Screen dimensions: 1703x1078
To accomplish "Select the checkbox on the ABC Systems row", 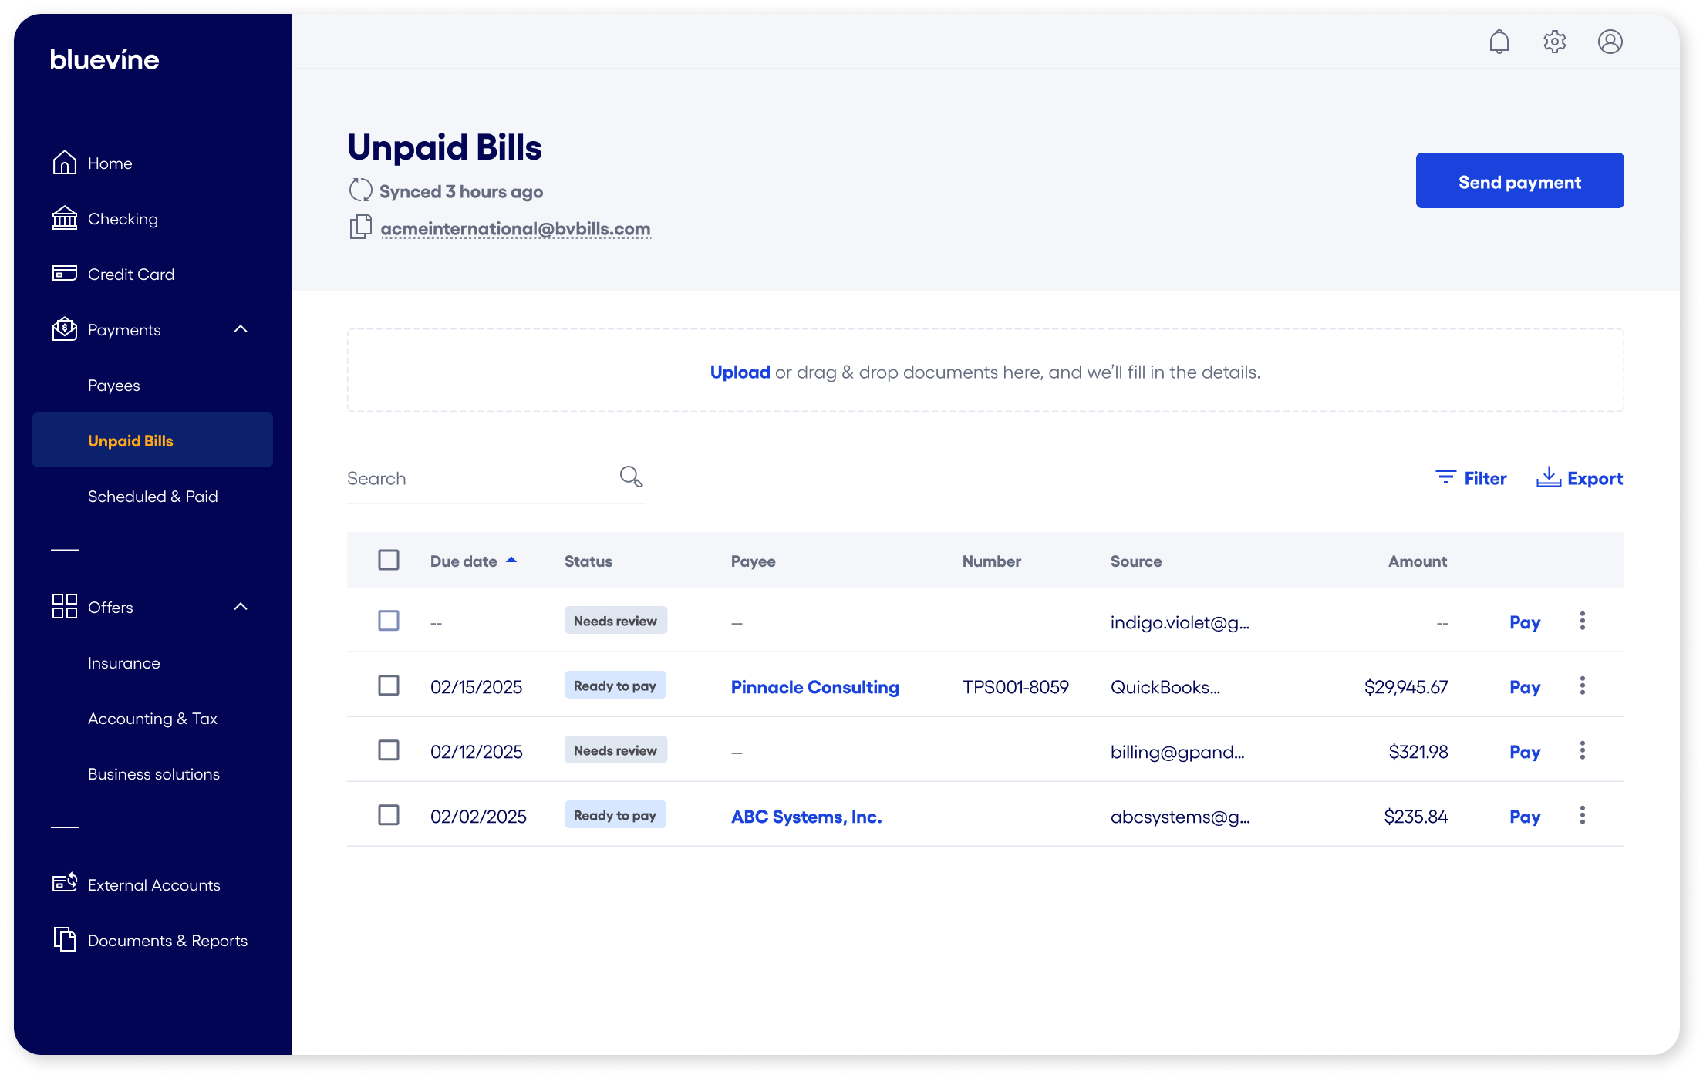I will pos(389,815).
